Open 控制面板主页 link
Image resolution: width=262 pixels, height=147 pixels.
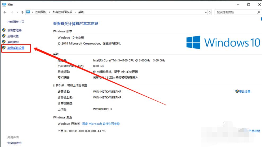click(16, 22)
